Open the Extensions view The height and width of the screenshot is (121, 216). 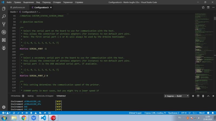point(4,40)
